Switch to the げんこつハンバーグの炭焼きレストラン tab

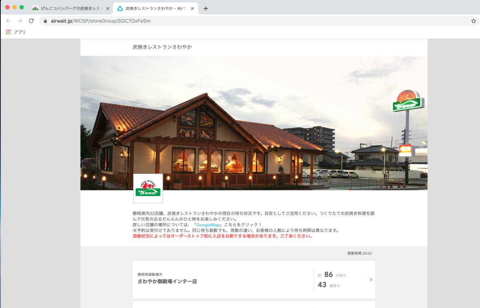[x=71, y=8]
